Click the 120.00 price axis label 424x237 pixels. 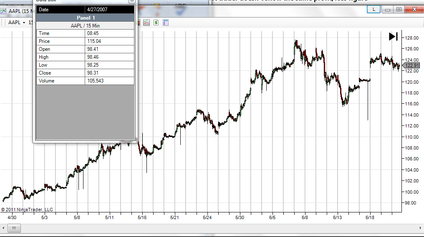[411, 82]
